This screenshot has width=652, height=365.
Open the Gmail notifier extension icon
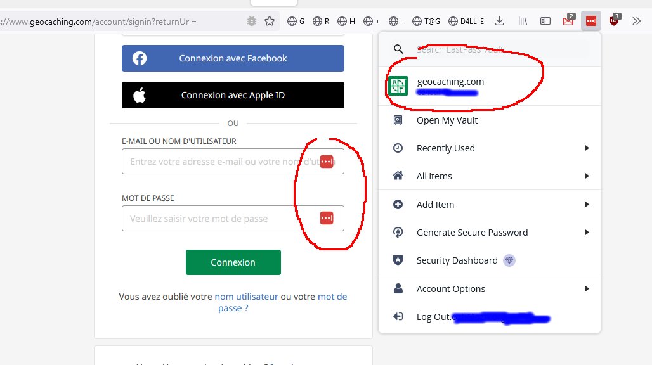click(568, 20)
